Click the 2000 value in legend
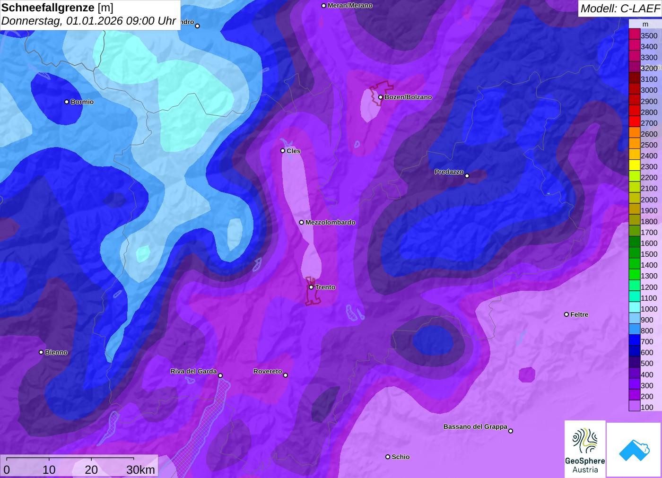Screen dimensions: 662x478 tap(649, 200)
